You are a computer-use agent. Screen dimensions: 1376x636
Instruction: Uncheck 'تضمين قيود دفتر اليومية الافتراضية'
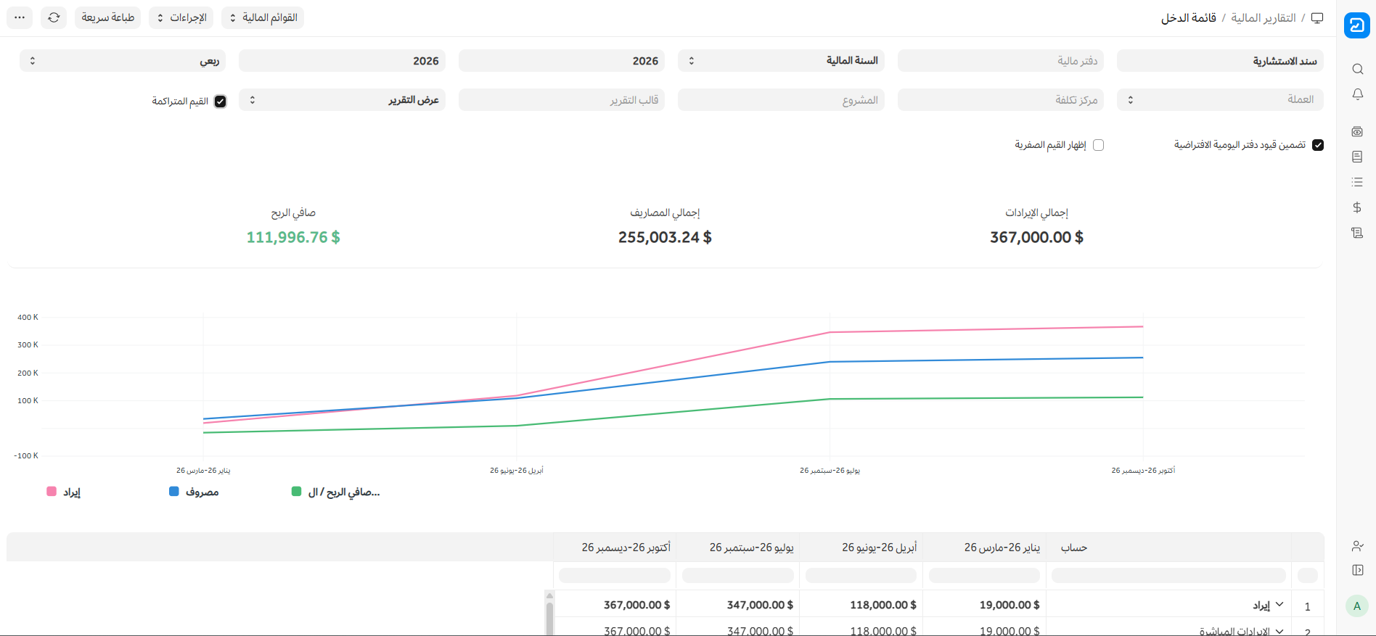coord(1318,145)
